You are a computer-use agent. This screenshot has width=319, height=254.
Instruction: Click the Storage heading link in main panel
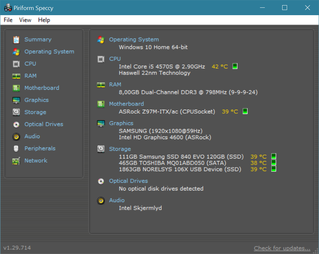click(x=120, y=149)
